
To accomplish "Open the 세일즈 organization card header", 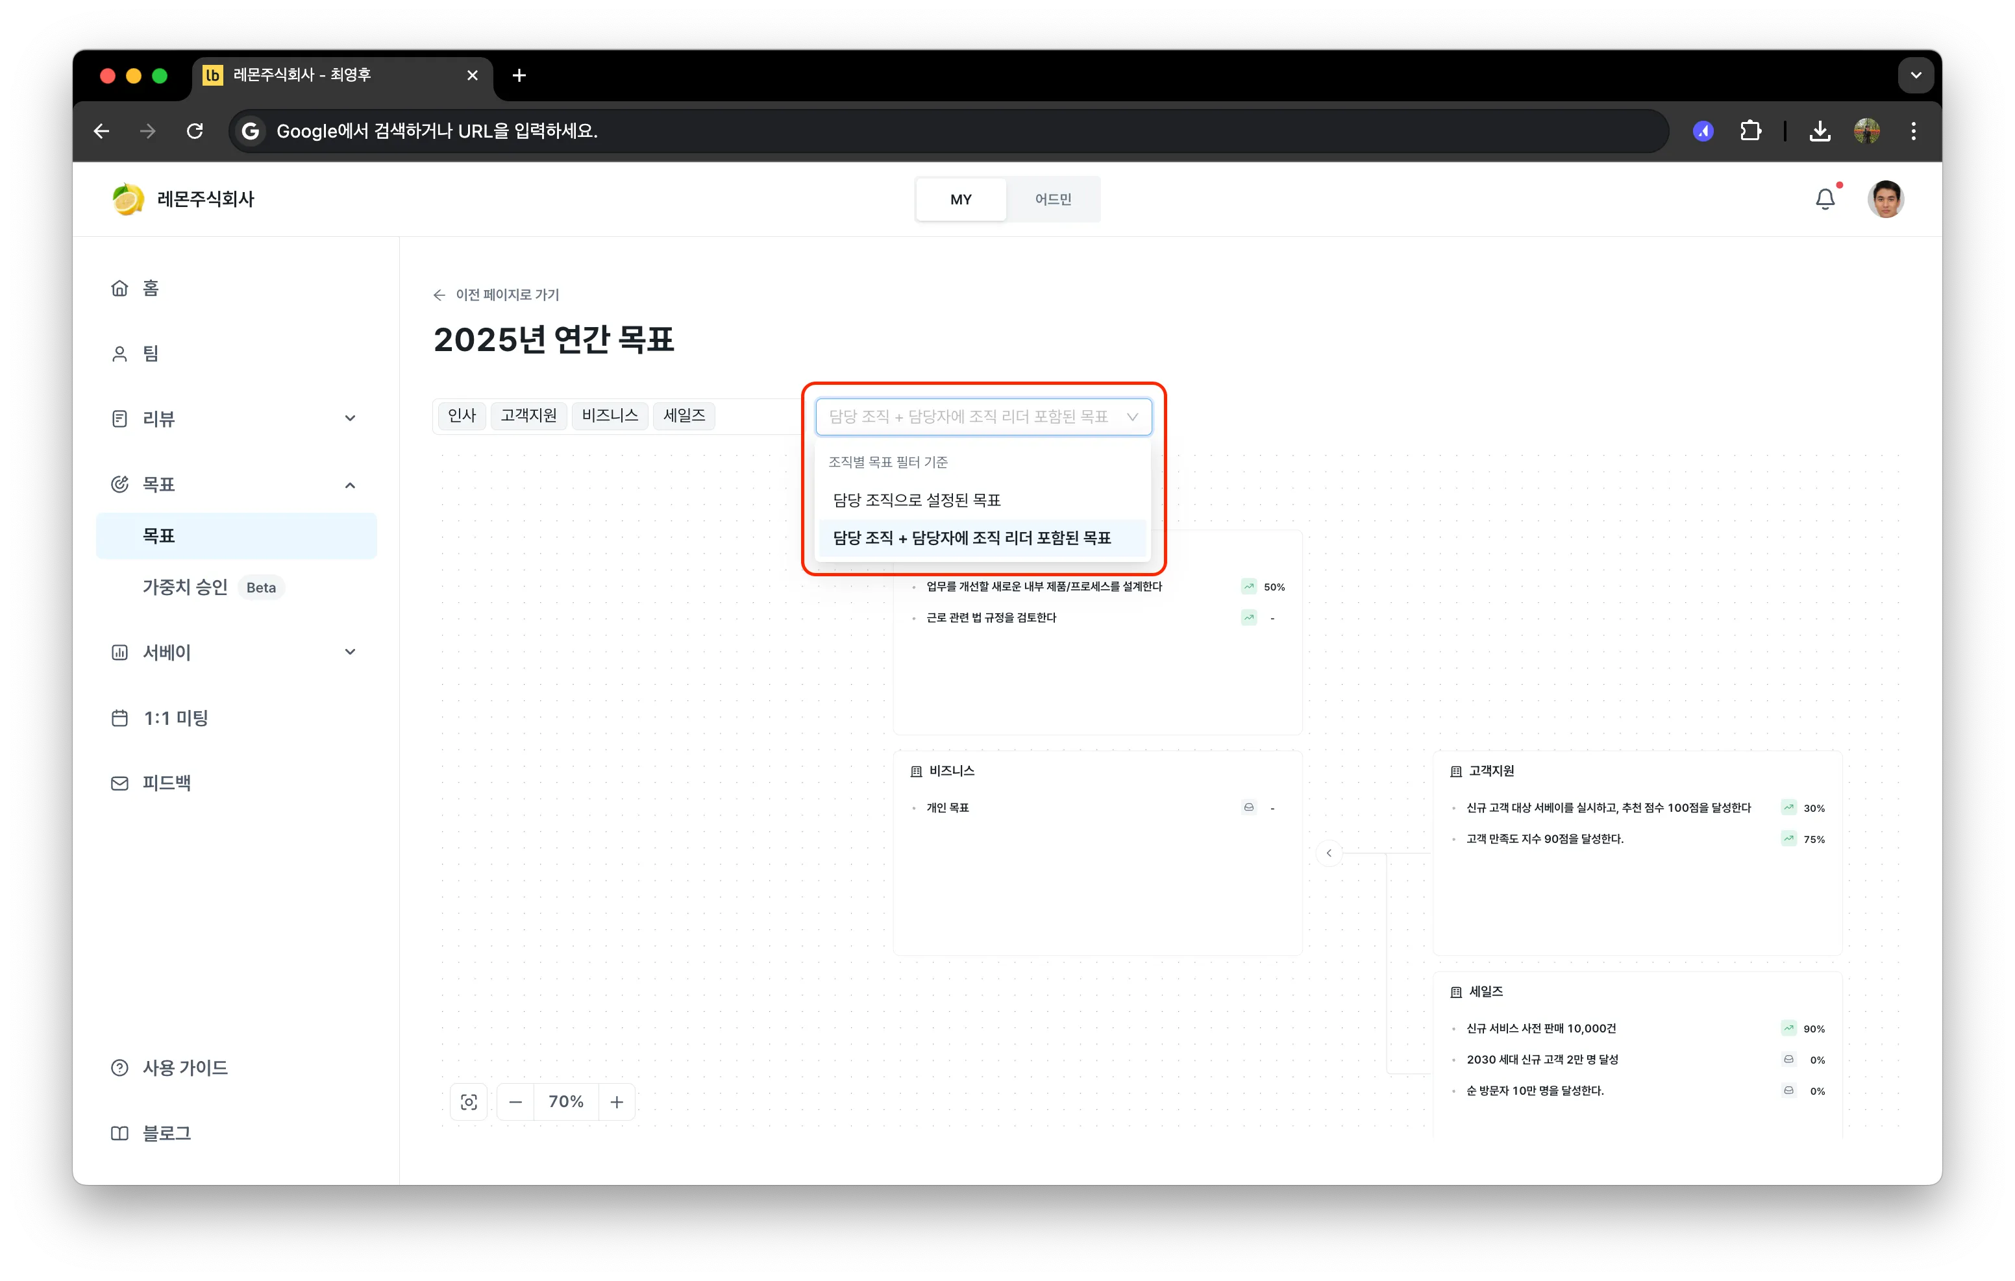I will [1477, 992].
